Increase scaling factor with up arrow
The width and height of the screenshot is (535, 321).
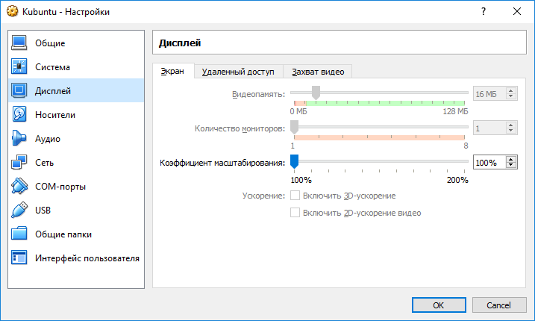pos(511,160)
